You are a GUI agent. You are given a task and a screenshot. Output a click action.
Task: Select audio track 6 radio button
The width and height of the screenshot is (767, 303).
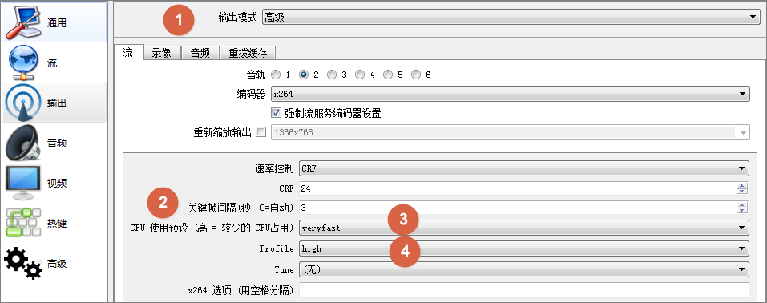pyautogui.click(x=416, y=75)
